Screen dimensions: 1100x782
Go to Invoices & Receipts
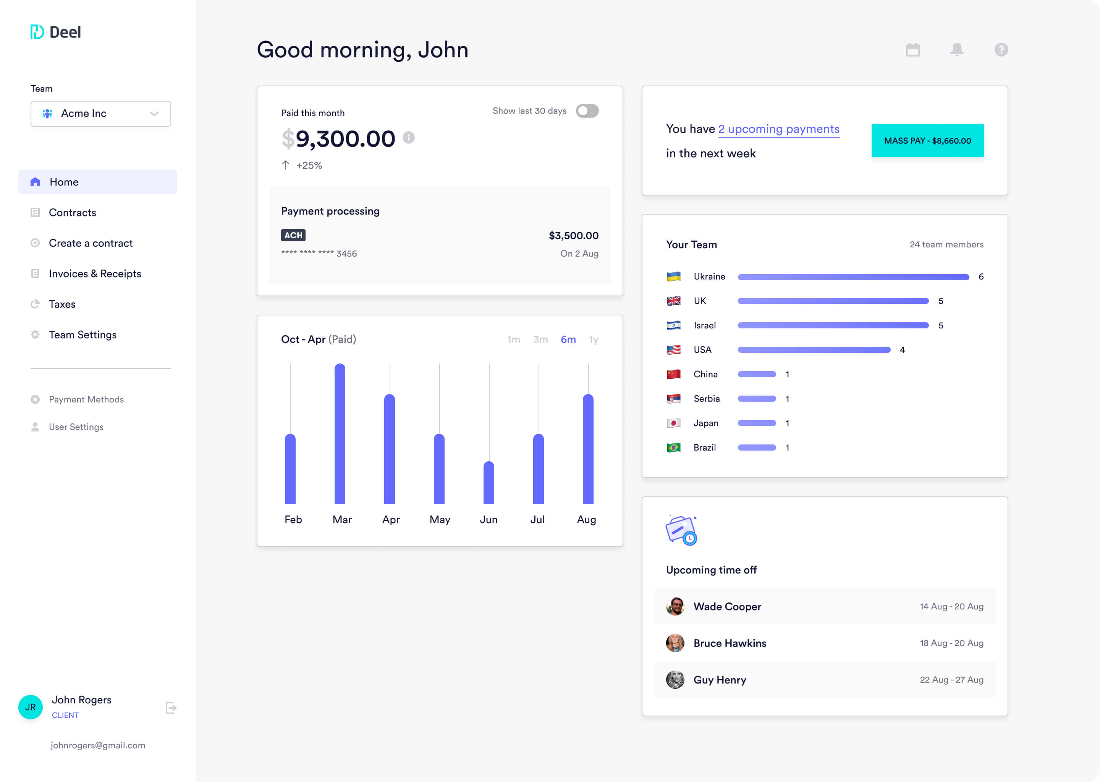tap(95, 273)
